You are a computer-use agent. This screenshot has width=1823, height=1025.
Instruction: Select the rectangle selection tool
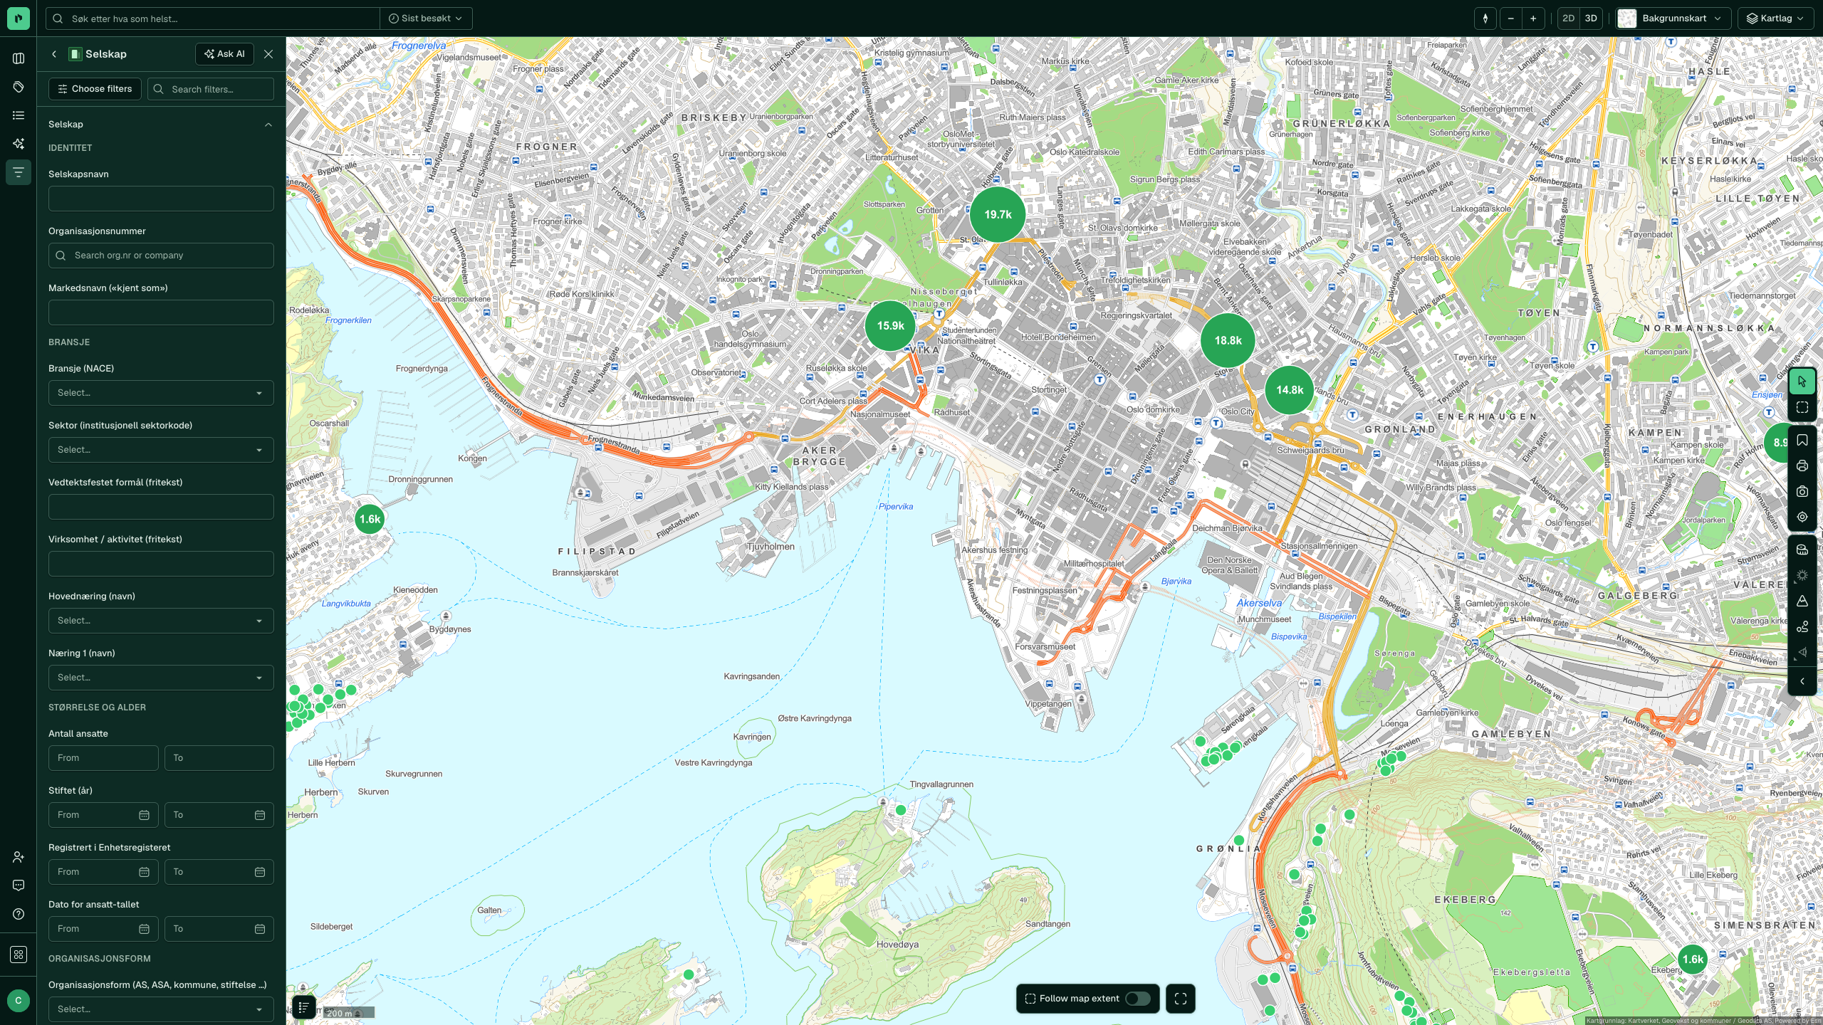[1802, 408]
